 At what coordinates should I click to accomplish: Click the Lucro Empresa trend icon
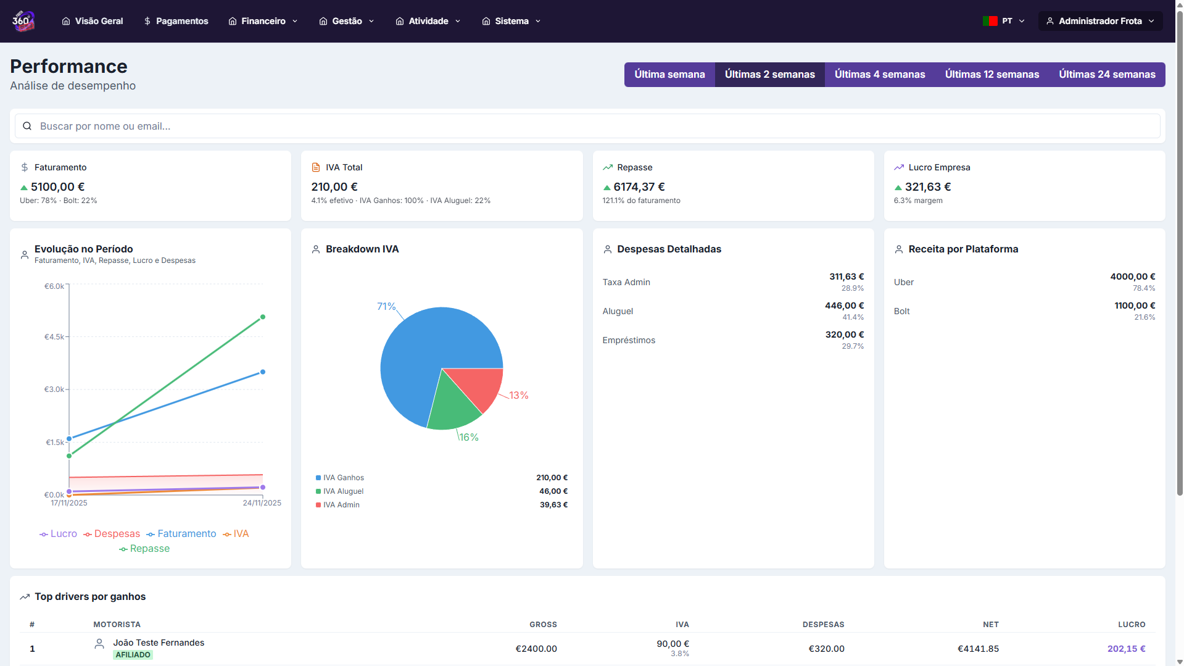(x=899, y=167)
